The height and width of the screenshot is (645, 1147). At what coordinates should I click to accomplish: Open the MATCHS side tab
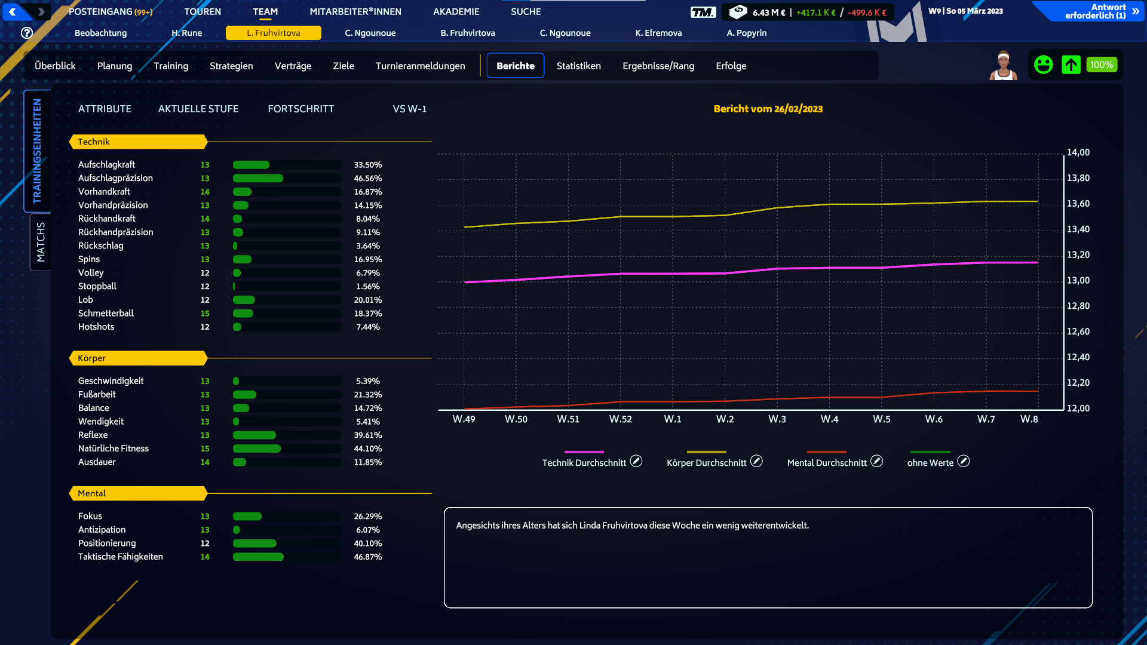tap(40, 242)
